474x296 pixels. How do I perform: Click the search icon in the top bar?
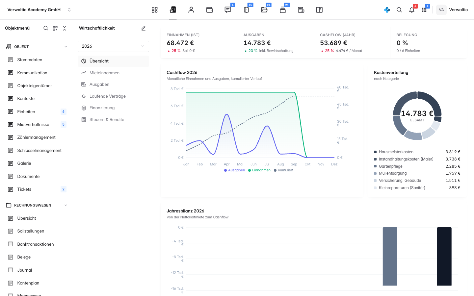click(x=399, y=10)
